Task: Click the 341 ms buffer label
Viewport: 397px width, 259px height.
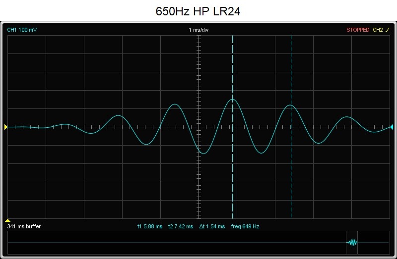Action: [24, 226]
